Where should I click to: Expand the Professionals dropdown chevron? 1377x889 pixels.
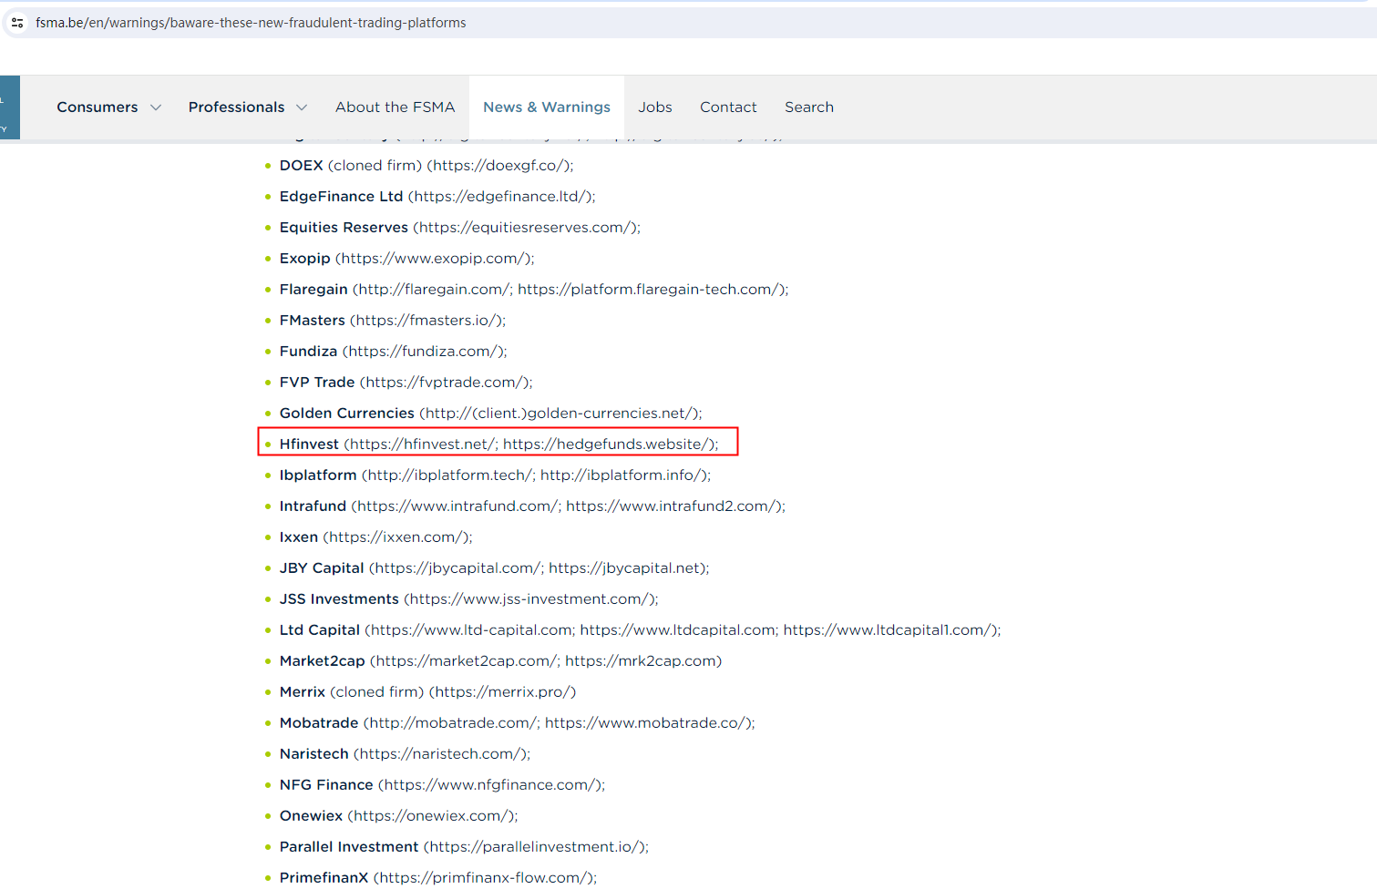pyautogui.click(x=302, y=107)
